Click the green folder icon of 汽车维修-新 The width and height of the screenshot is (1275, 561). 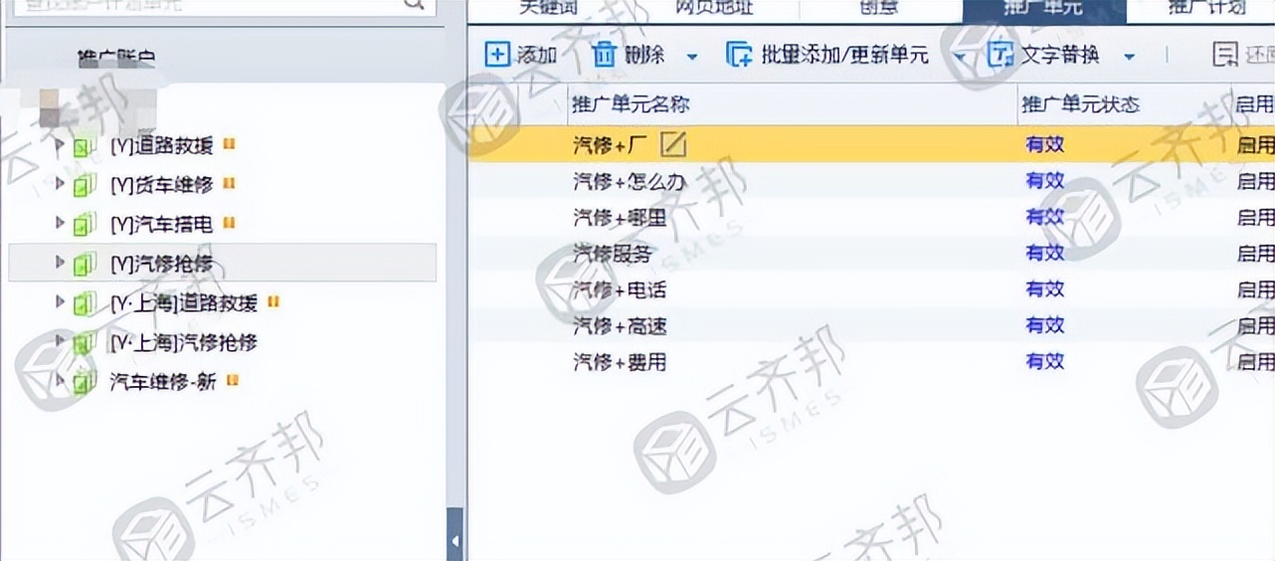tap(87, 382)
